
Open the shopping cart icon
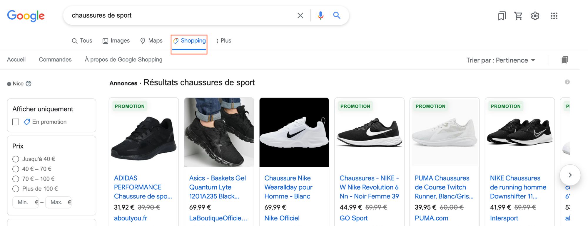click(x=518, y=16)
